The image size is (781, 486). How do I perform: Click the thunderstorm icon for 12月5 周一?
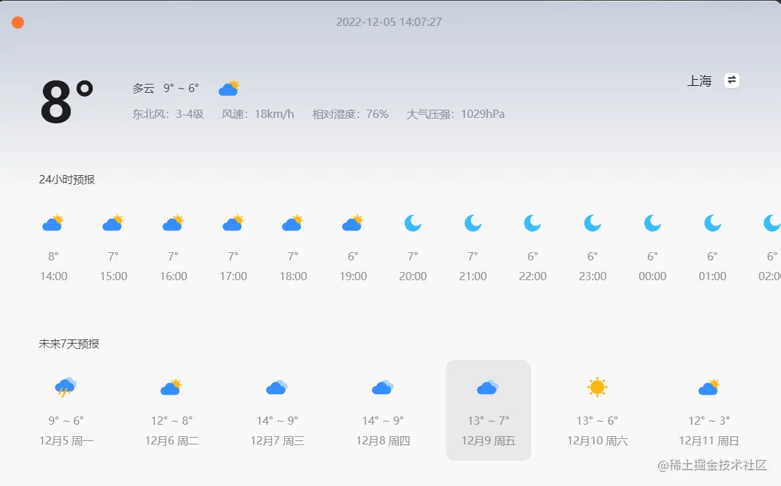[x=66, y=387]
